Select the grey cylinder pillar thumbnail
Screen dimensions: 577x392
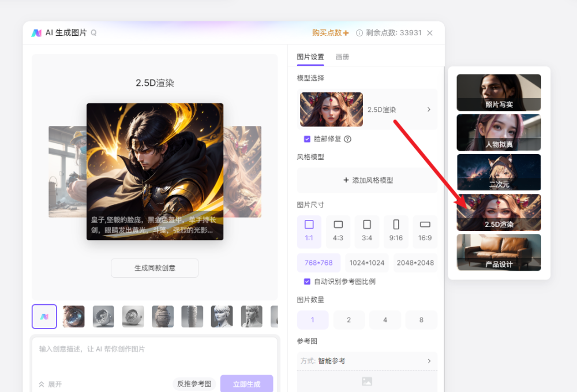(192, 316)
